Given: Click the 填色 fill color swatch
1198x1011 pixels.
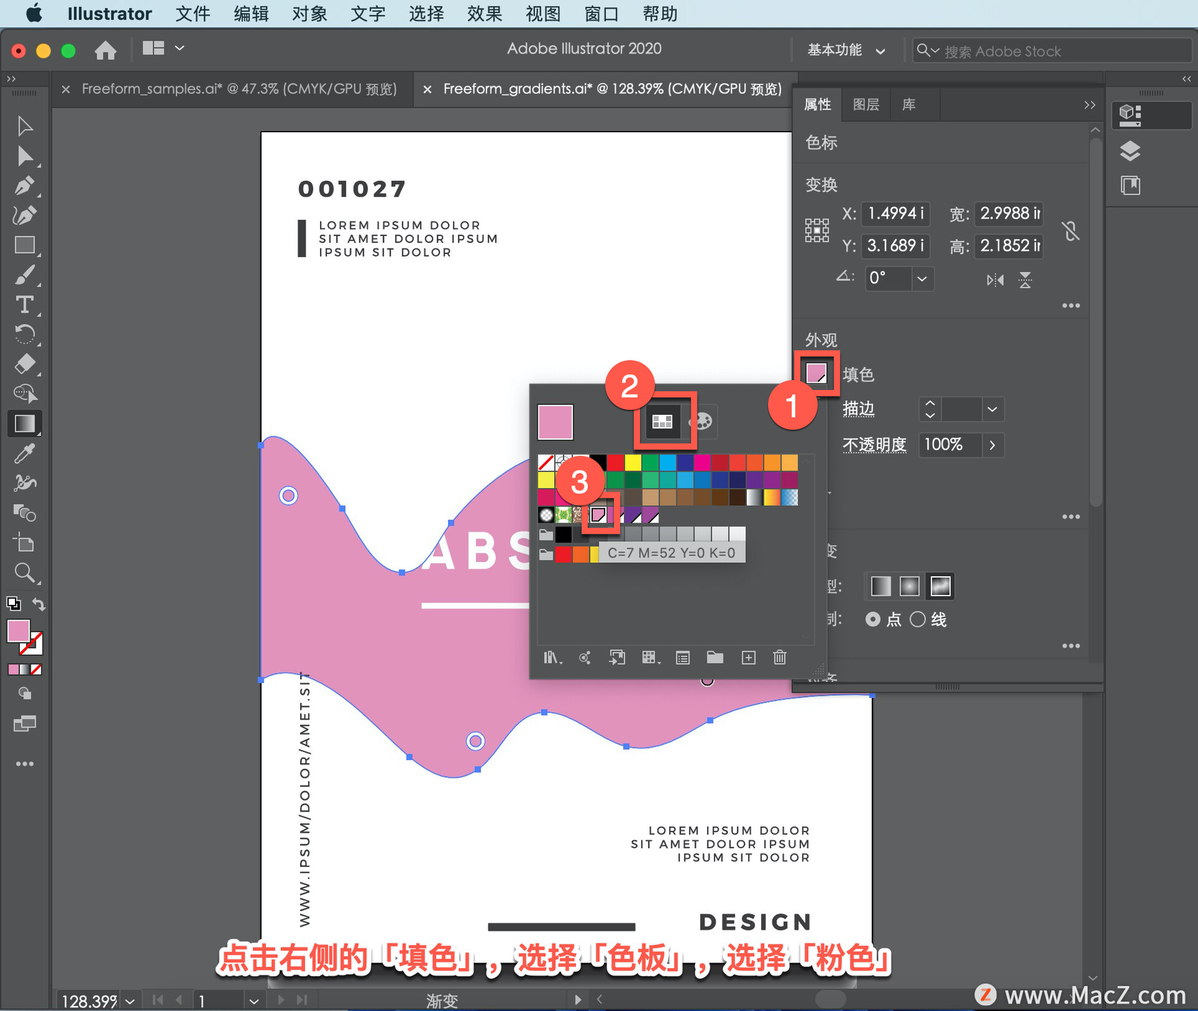Looking at the screenshot, I should click(x=816, y=374).
